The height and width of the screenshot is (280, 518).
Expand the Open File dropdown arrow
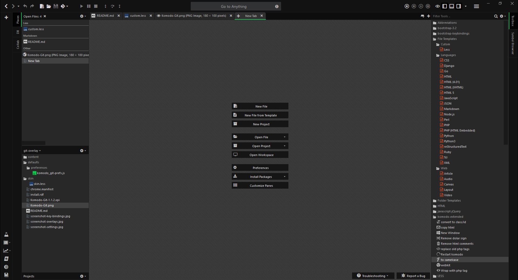[284, 137]
